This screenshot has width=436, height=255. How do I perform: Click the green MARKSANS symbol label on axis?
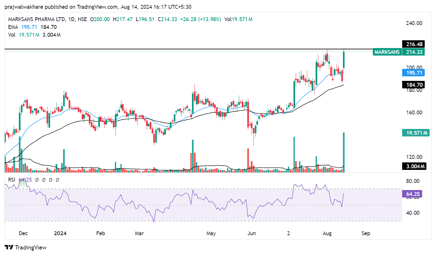[387, 52]
